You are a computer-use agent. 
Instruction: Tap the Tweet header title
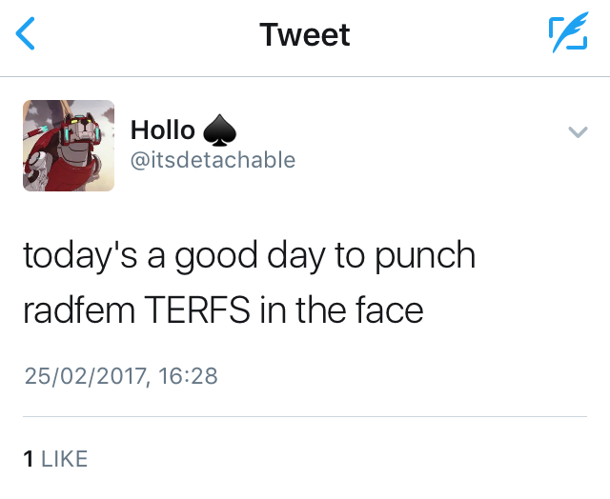click(x=305, y=35)
